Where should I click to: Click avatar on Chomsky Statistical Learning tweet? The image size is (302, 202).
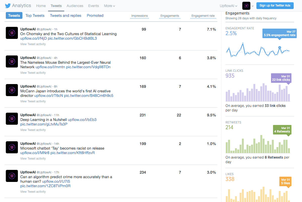(12, 33)
